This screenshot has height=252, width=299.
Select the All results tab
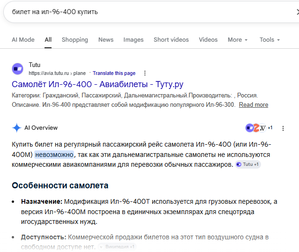point(48,40)
